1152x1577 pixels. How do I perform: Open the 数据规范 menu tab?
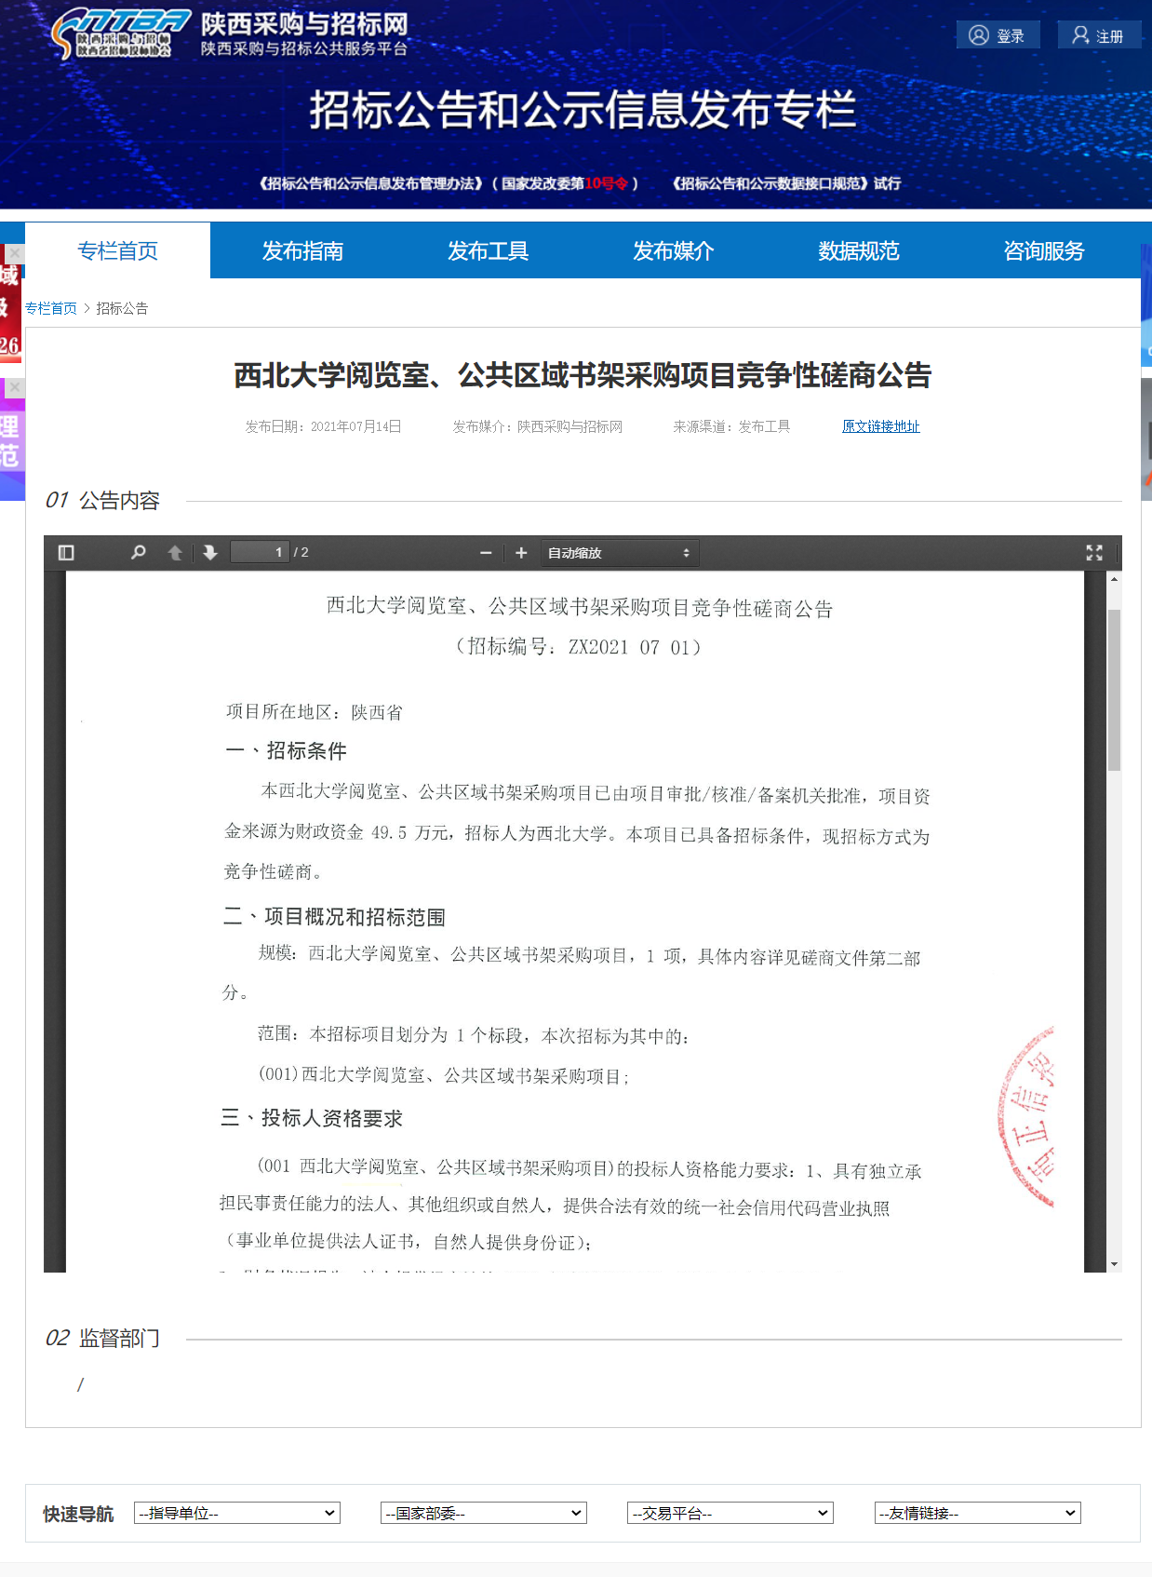pyautogui.click(x=858, y=250)
